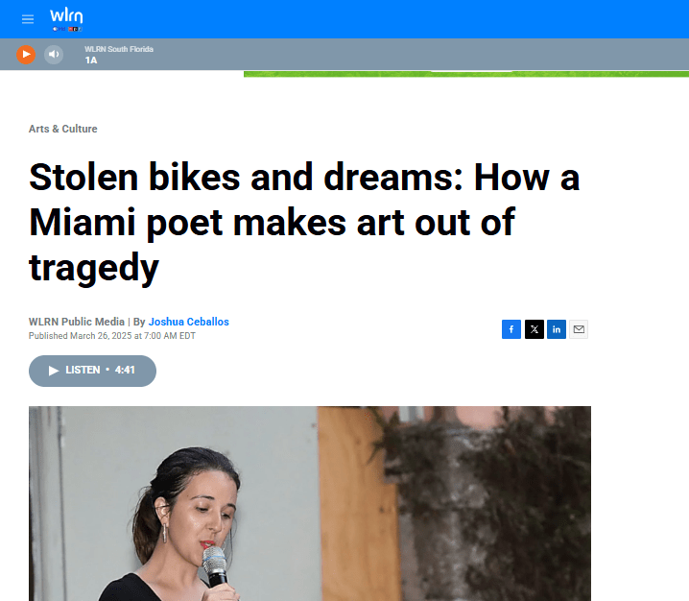Share article via email icon
The image size is (689, 601).
tap(579, 329)
